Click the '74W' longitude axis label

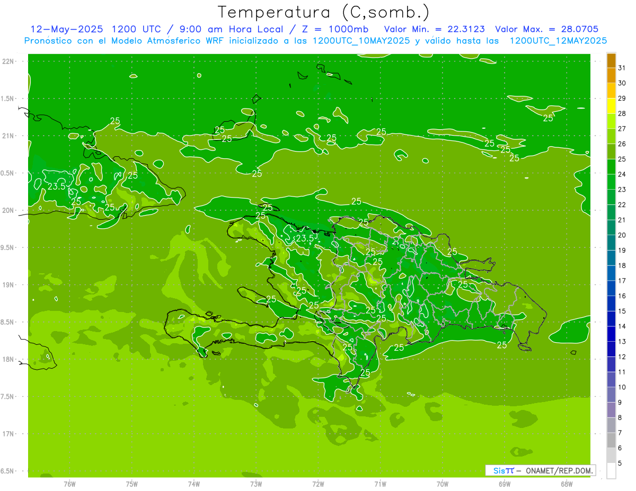coord(194,484)
